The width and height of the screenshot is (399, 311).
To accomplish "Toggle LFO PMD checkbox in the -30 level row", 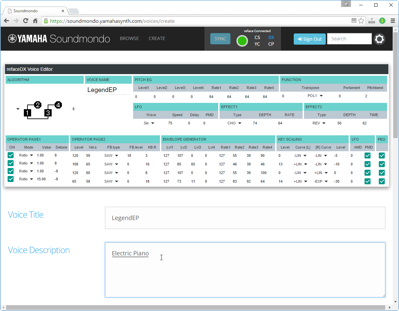I will tap(368, 181).
